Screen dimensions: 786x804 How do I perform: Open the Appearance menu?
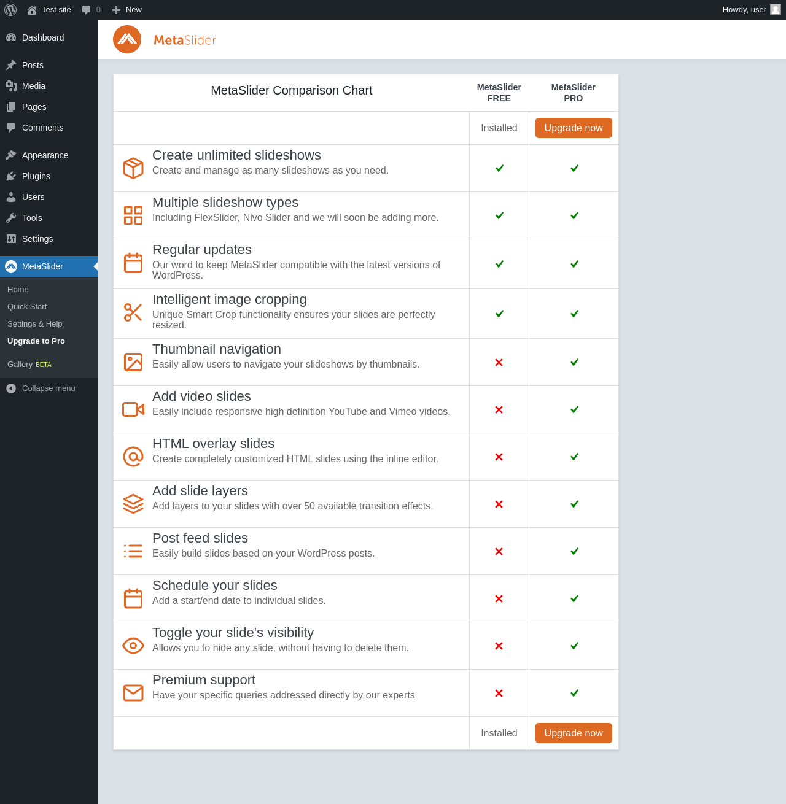click(49, 155)
